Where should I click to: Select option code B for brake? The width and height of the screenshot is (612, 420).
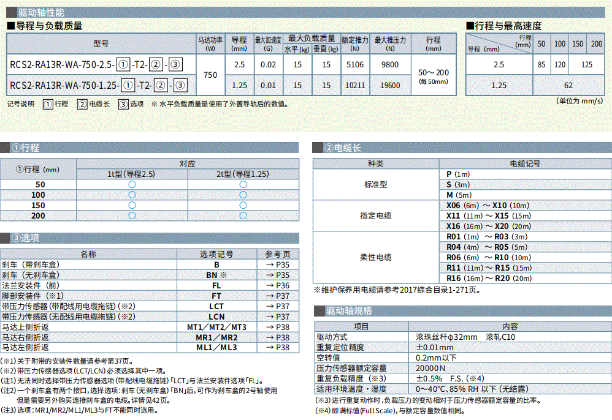[x=216, y=264]
